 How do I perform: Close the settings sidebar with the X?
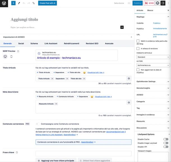point(168,10)
